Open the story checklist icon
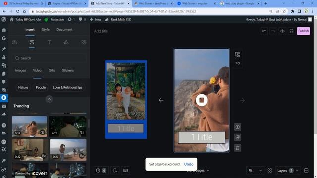This screenshot has height=178, width=317. pyautogui.click(x=115, y=170)
